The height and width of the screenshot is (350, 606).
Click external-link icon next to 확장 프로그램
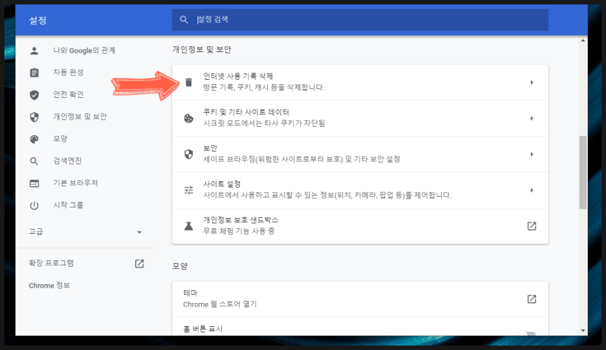139,263
